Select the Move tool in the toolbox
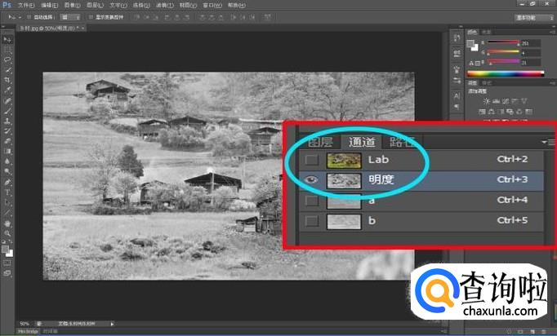The height and width of the screenshot is (336, 557). point(7,39)
